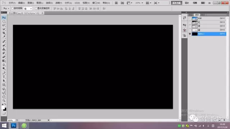Select the Dodge tool
Screen dimensions: 230x129
click(4, 68)
